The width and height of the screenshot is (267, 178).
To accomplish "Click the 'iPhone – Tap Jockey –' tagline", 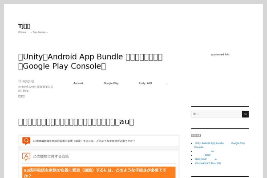I will (x=33, y=32).
